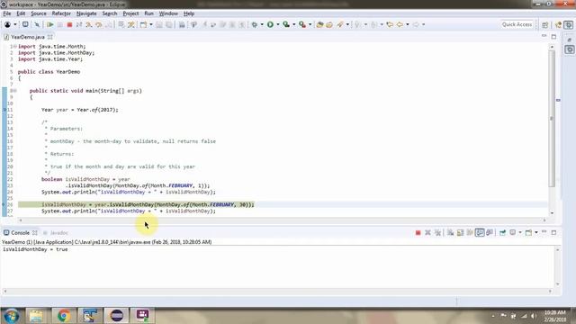Open the Debug launch dropdown arrow
576x324 pixels.
[x=262, y=24]
